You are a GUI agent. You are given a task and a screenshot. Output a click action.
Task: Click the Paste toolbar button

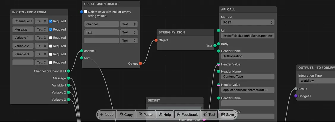tap(146, 115)
